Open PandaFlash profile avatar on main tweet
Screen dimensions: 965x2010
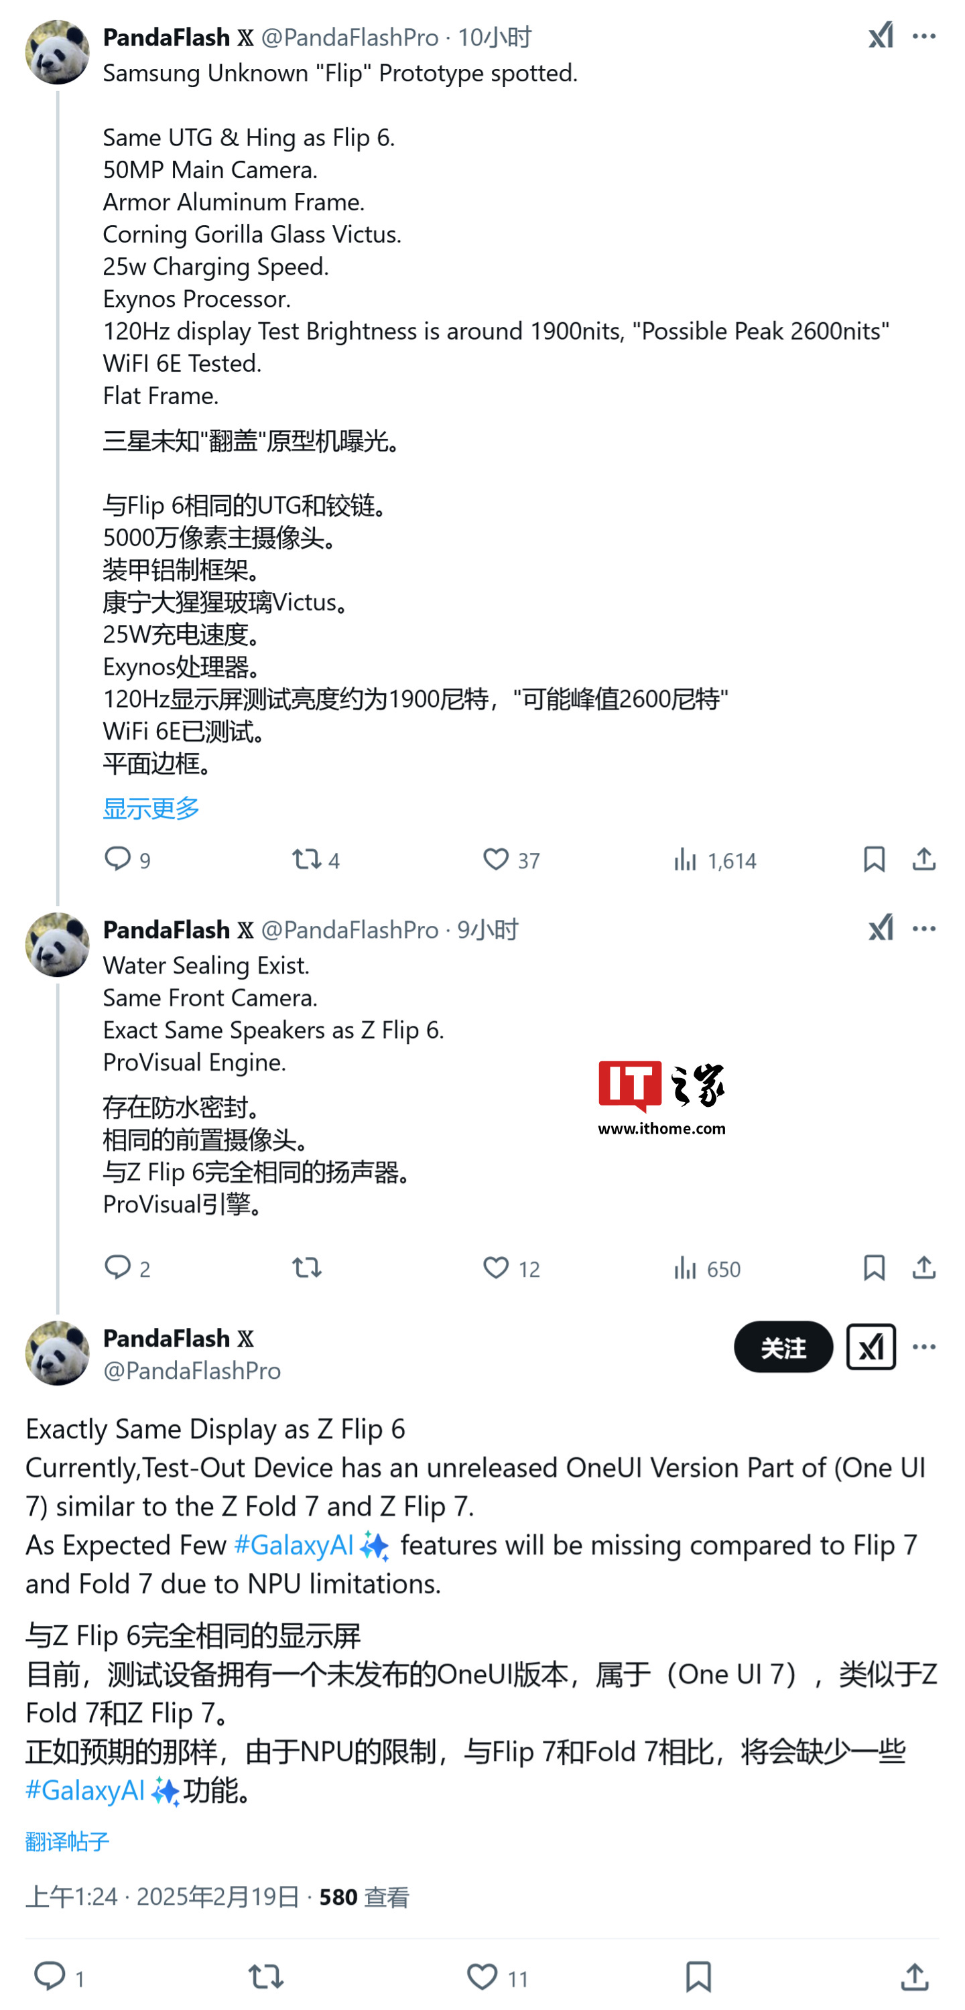(57, 1353)
